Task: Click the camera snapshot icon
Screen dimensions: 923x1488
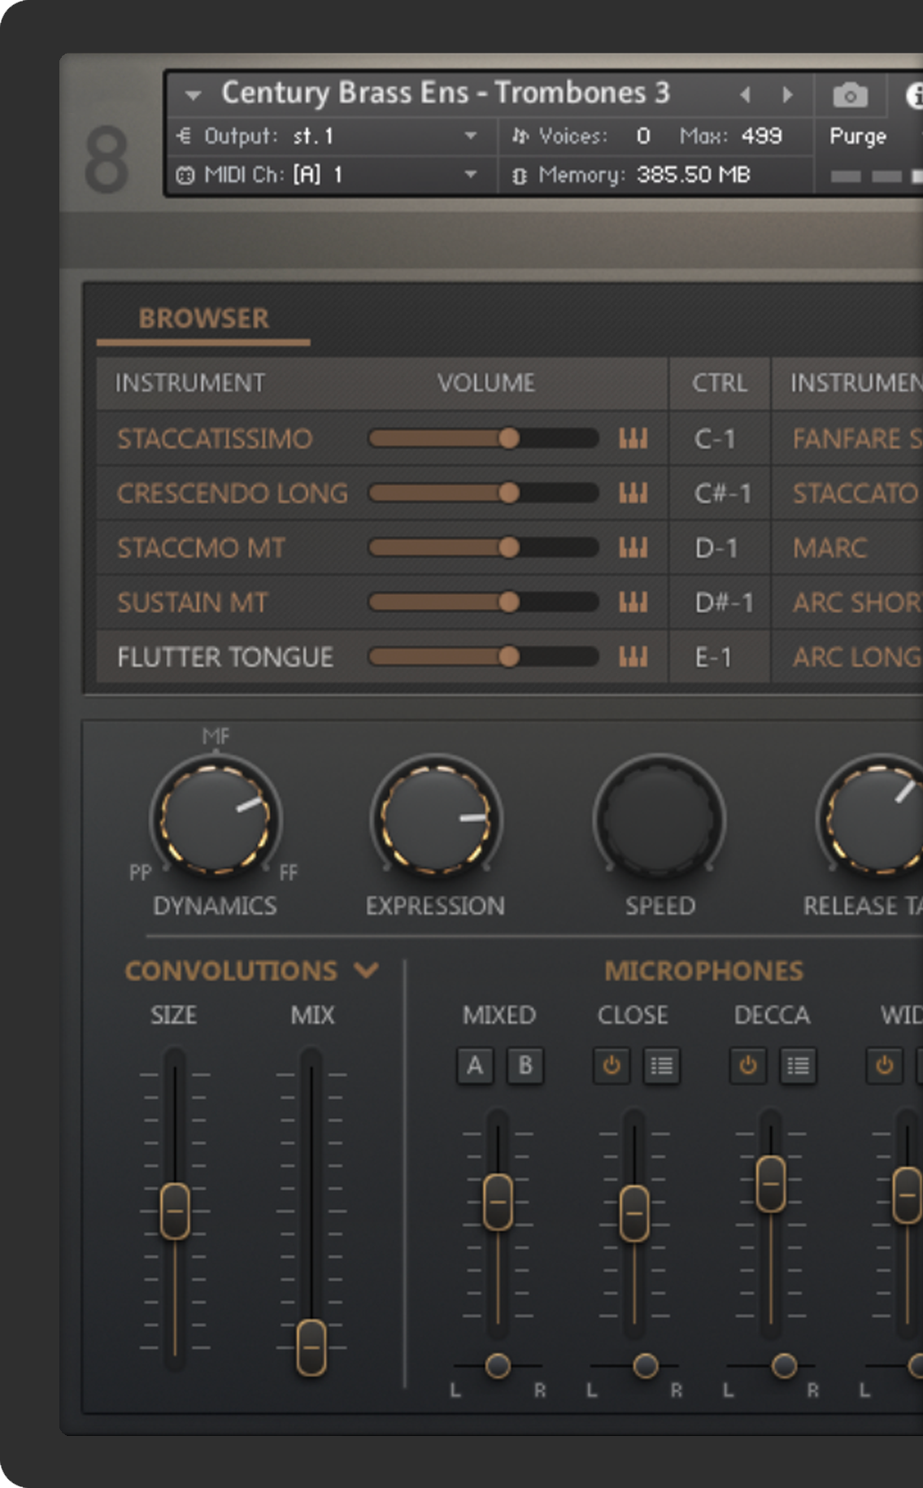Action: [x=850, y=96]
